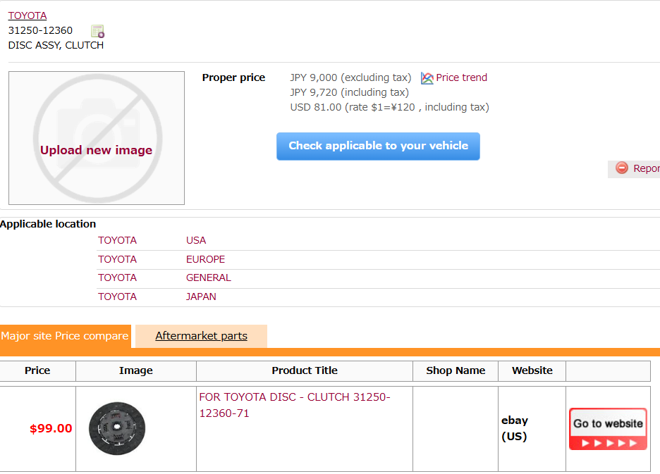The image size is (660, 474).
Task: Click the Go to website button
Action: pyautogui.click(x=608, y=429)
